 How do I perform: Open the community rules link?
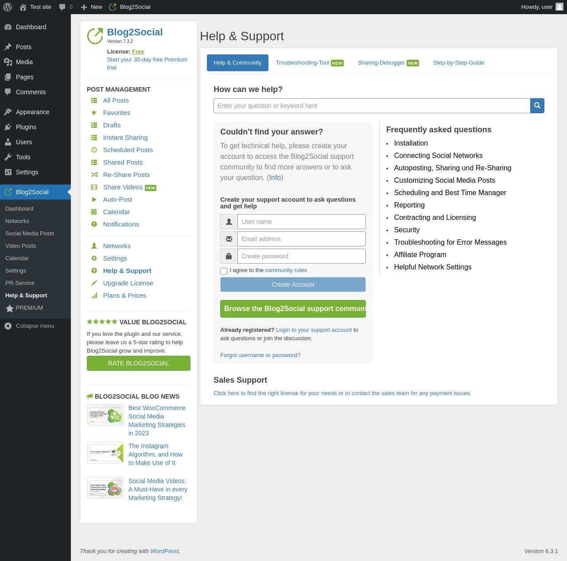286,270
